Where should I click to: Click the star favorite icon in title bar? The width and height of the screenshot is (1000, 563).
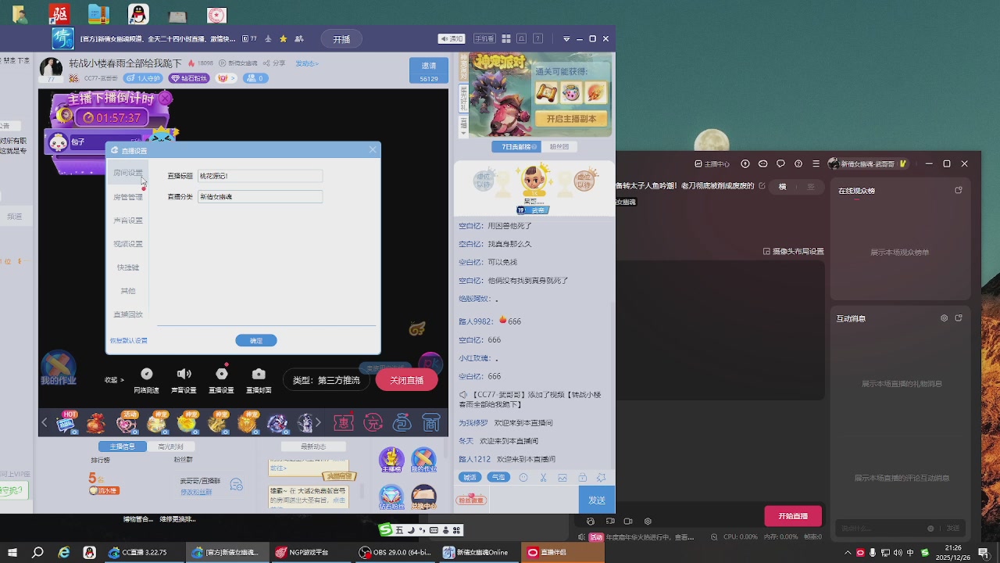[283, 39]
